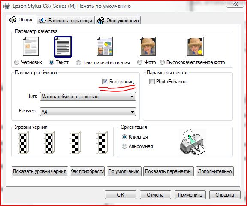Click the third ink level cartridge
Screen dimensions: 247x206
click(x=76, y=142)
